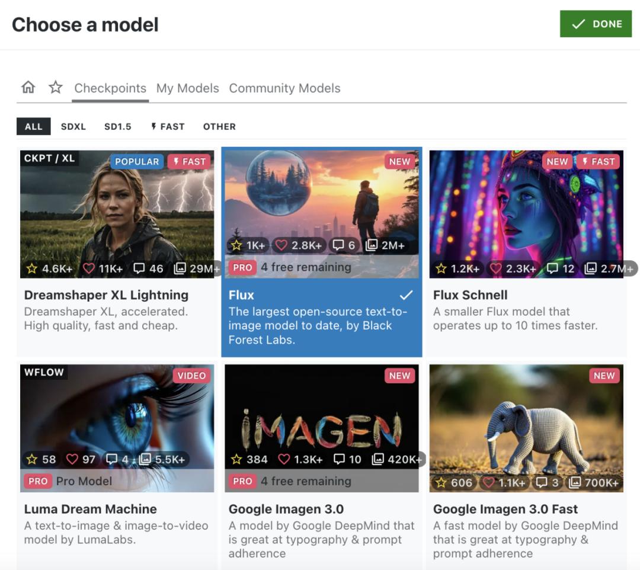Click comments icon on Dreamshaper XL Lightning
Viewport: 640px width, 570px height.
139,268
